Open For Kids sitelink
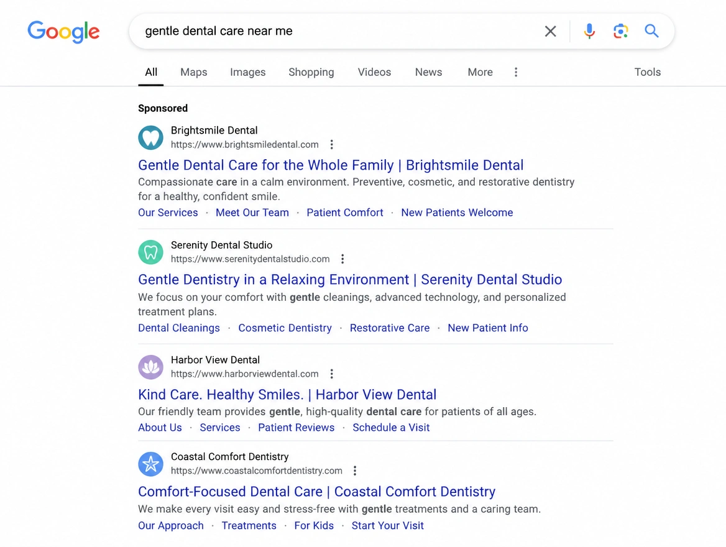This screenshot has height=547, width=726. pyautogui.click(x=314, y=526)
